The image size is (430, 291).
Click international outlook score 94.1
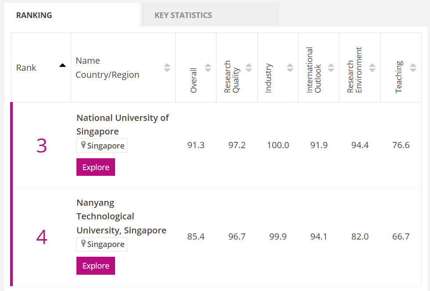click(x=319, y=236)
